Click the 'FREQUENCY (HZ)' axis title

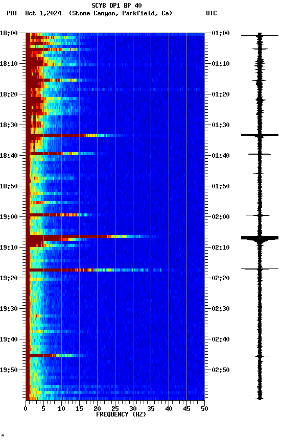point(121,414)
